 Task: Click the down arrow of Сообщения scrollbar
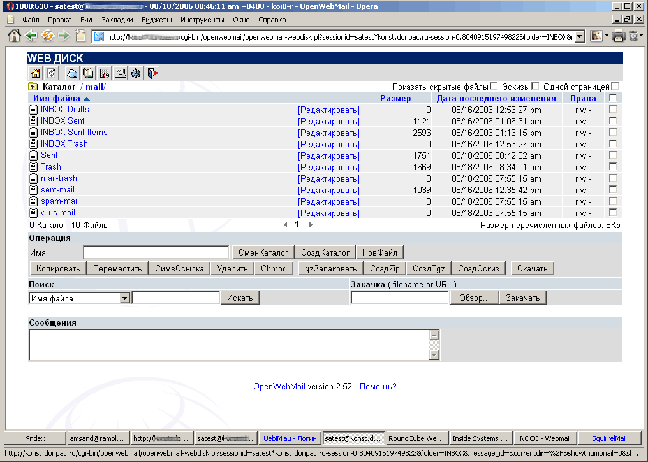434,355
